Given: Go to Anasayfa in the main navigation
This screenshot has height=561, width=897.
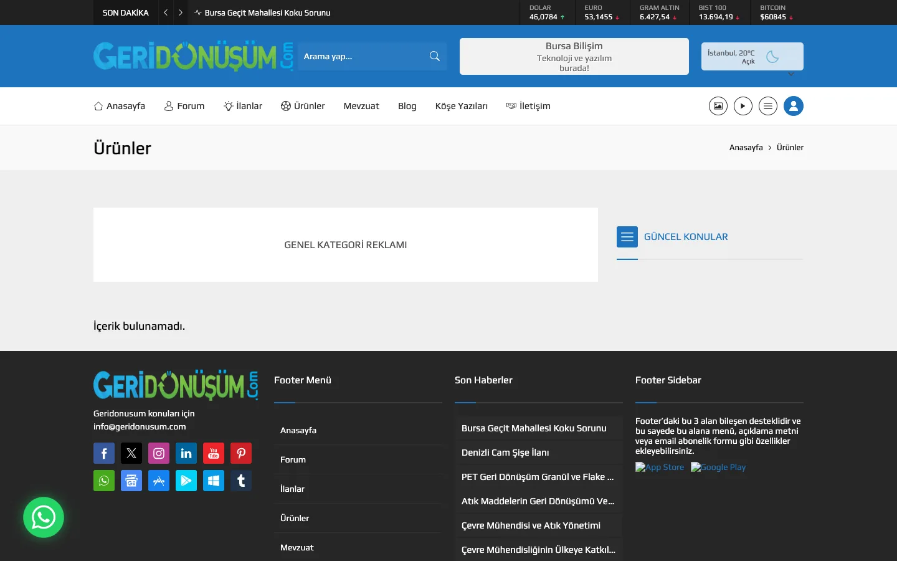Looking at the screenshot, I should (x=120, y=106).
